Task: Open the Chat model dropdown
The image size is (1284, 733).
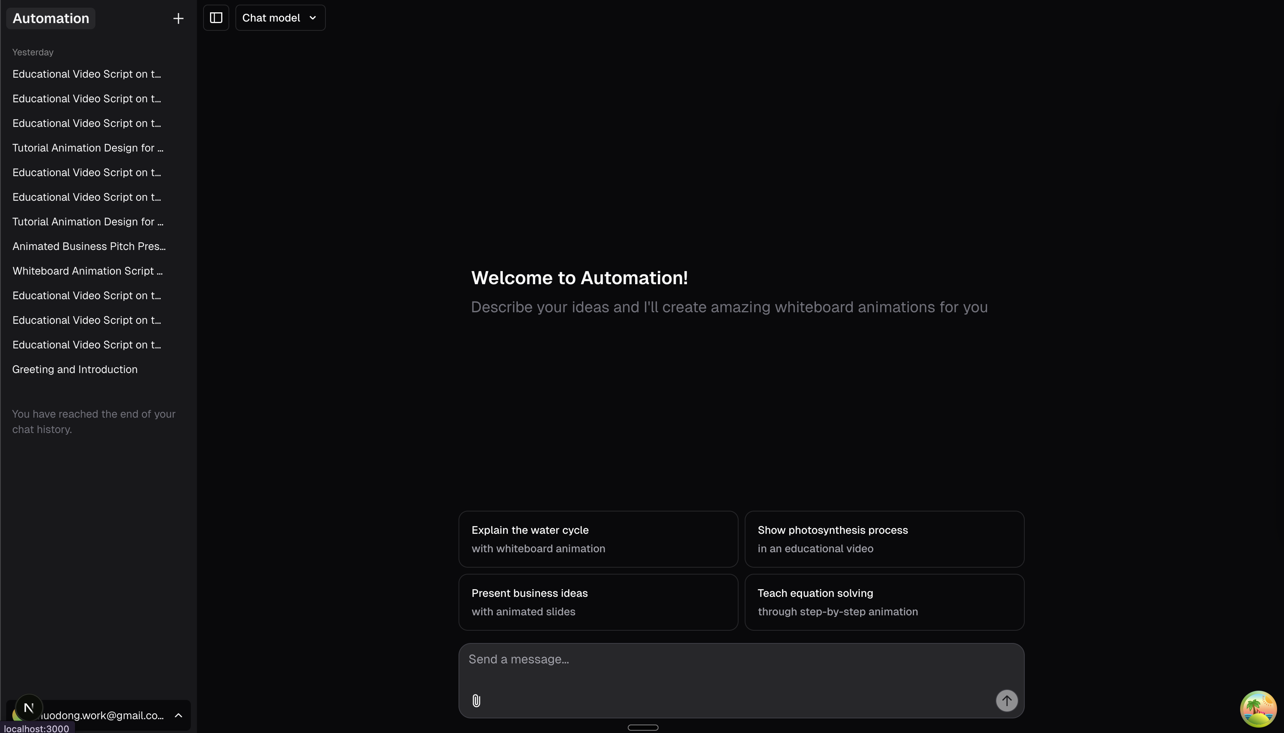Action: pyautogui.click(x=280, y=18)
